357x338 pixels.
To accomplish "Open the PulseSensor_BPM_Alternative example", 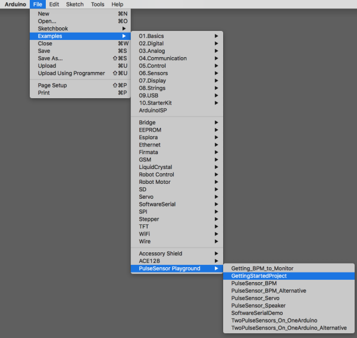I will (x=289, y=291).
